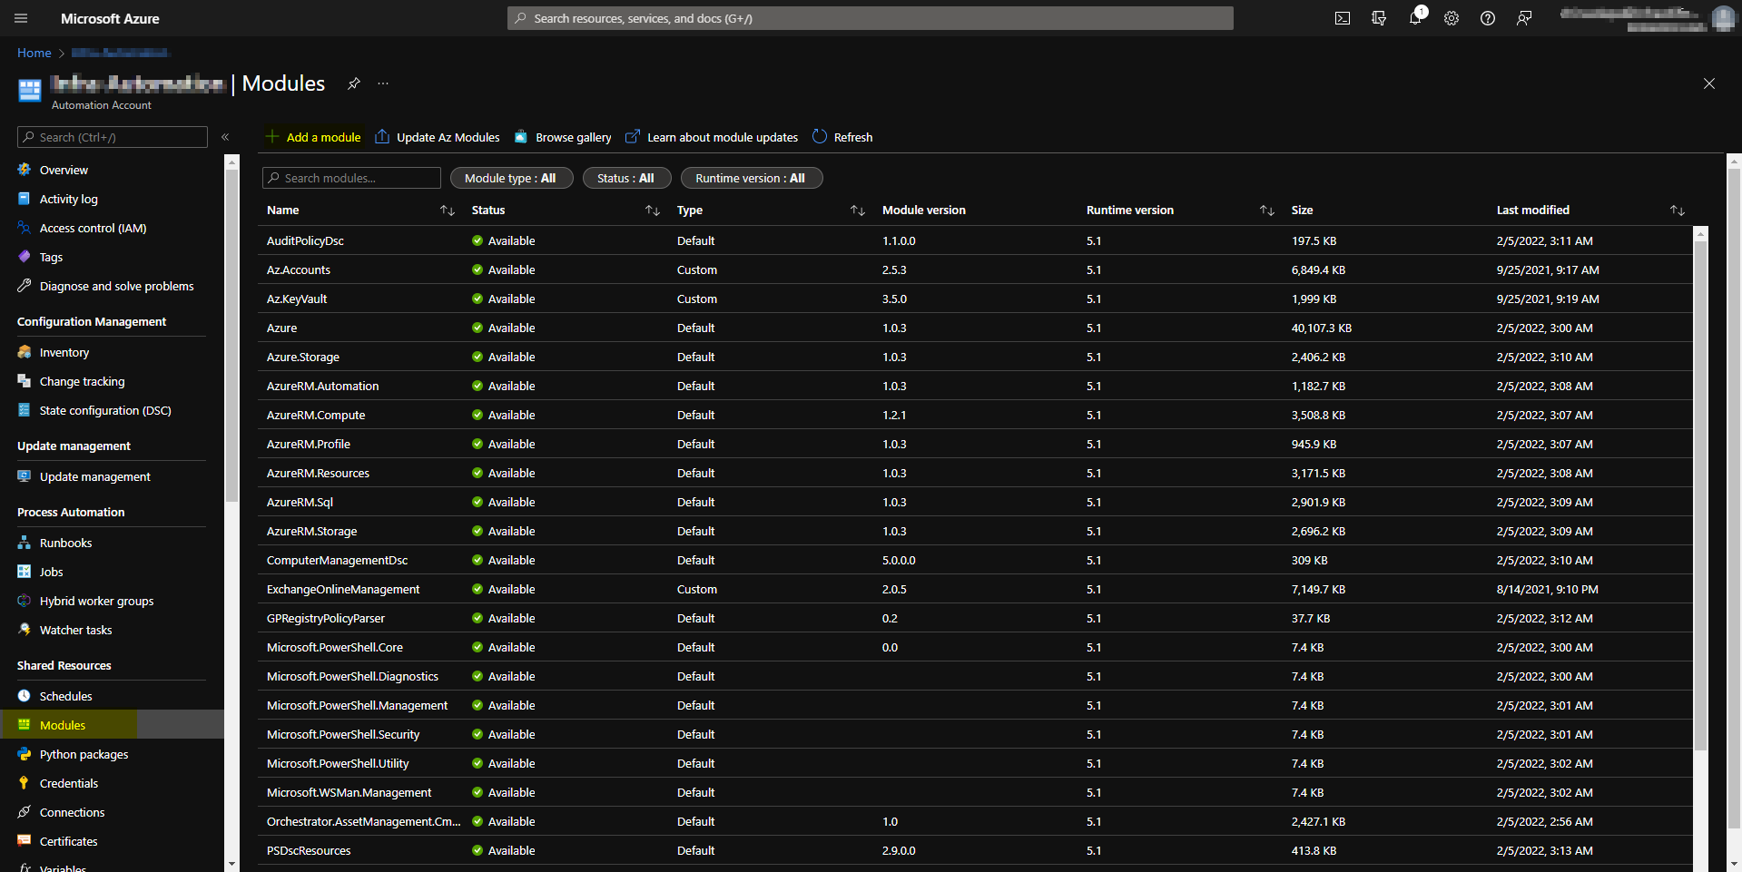Go to Home breadcrumb
Screen dimensions: 1742x872
34,53
